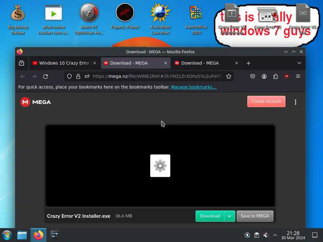Open a new tab with plus button
This screenshot has width=323, height=242.
[249, 63]
